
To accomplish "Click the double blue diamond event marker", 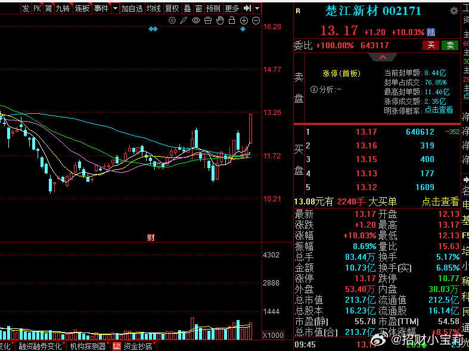I will (153, 29).
